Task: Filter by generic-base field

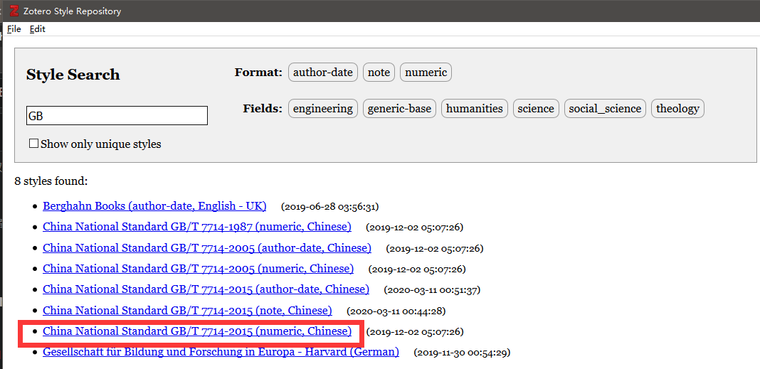Action: click(x=399, y=109)
